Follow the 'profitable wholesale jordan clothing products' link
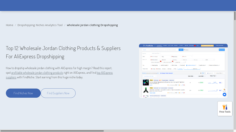This screenshot has height=132, width=236. (37, 72)
